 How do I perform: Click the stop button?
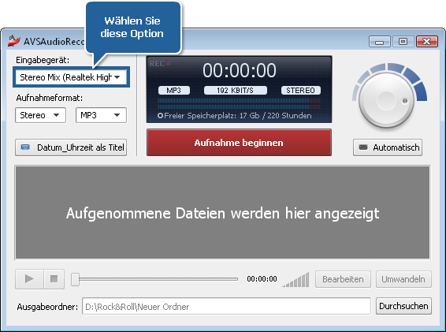pos(54,278)
